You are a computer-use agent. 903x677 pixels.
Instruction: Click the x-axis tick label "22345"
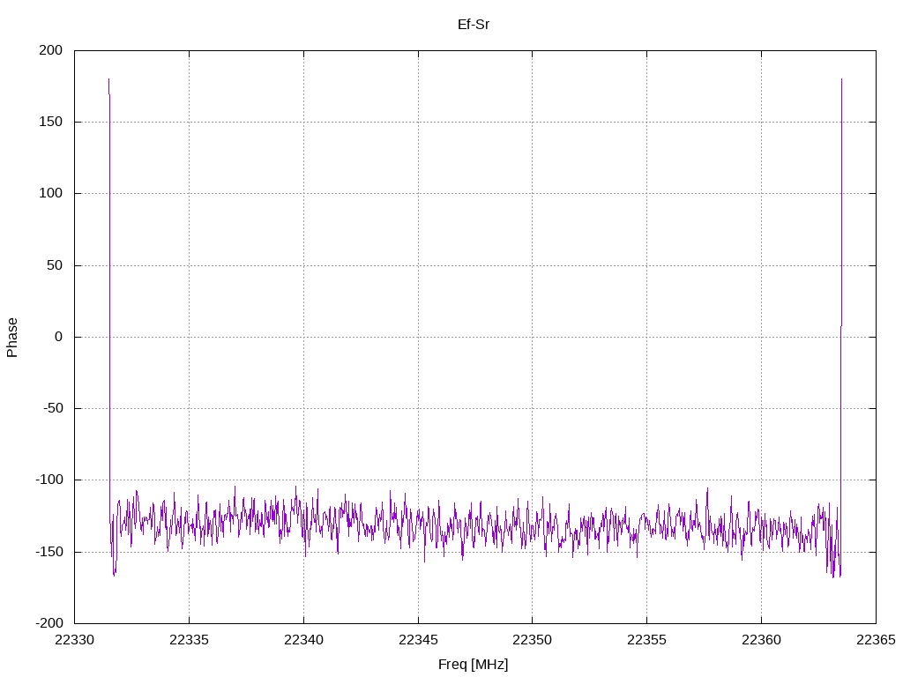(x=418, y=640)
